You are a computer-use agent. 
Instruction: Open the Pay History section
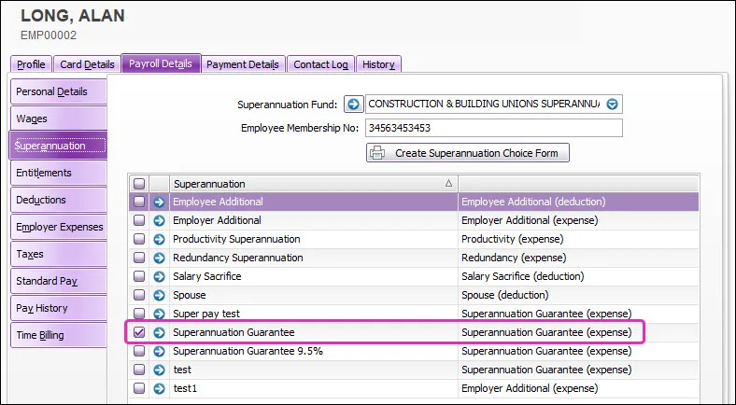[59, 309]
